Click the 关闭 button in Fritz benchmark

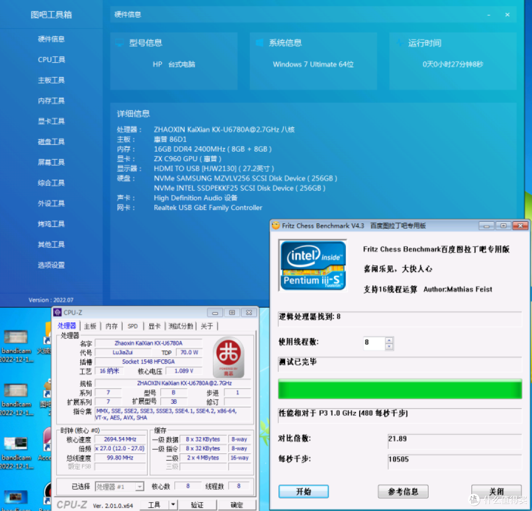(x=497, y=491)
